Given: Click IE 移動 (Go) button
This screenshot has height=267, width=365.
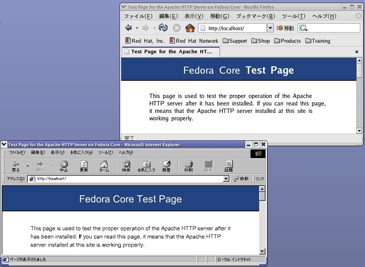Looking at the screenshot, I should coord(241,179).
